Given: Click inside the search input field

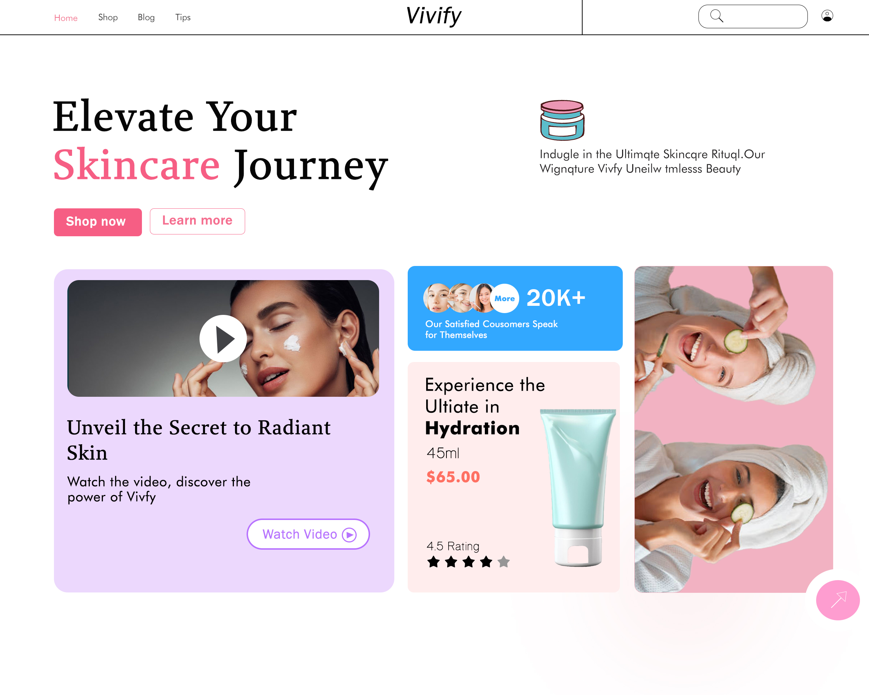Looking at the screenshot, I should click(753, 17).
